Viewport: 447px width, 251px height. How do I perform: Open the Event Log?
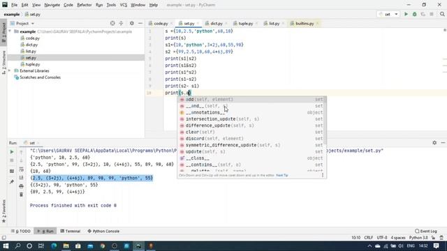coord(426,231)
